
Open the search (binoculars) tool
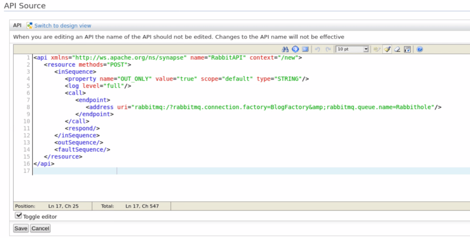click(285, 49)
